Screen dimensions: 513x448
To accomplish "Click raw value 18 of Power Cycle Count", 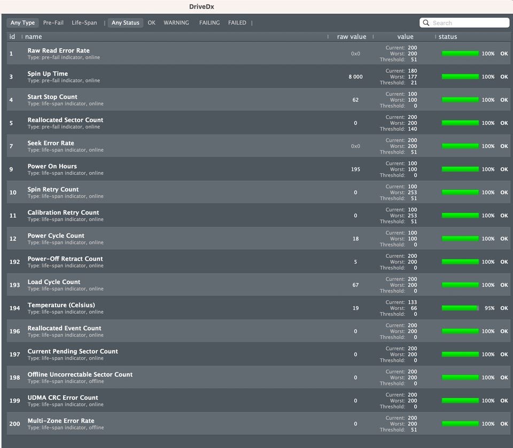I will 355,239.
